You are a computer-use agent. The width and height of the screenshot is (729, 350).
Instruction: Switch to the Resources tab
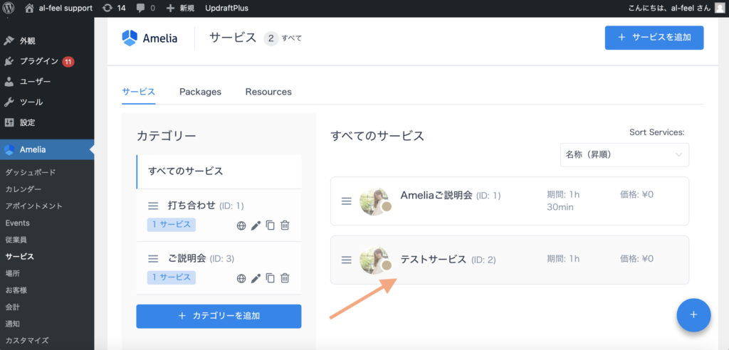[268, 92]
